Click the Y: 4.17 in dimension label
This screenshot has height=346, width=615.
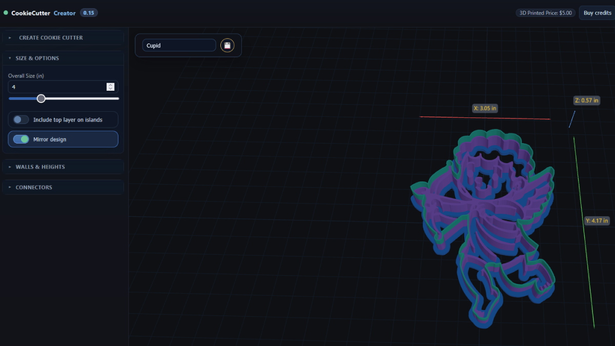tap(597, 220)
